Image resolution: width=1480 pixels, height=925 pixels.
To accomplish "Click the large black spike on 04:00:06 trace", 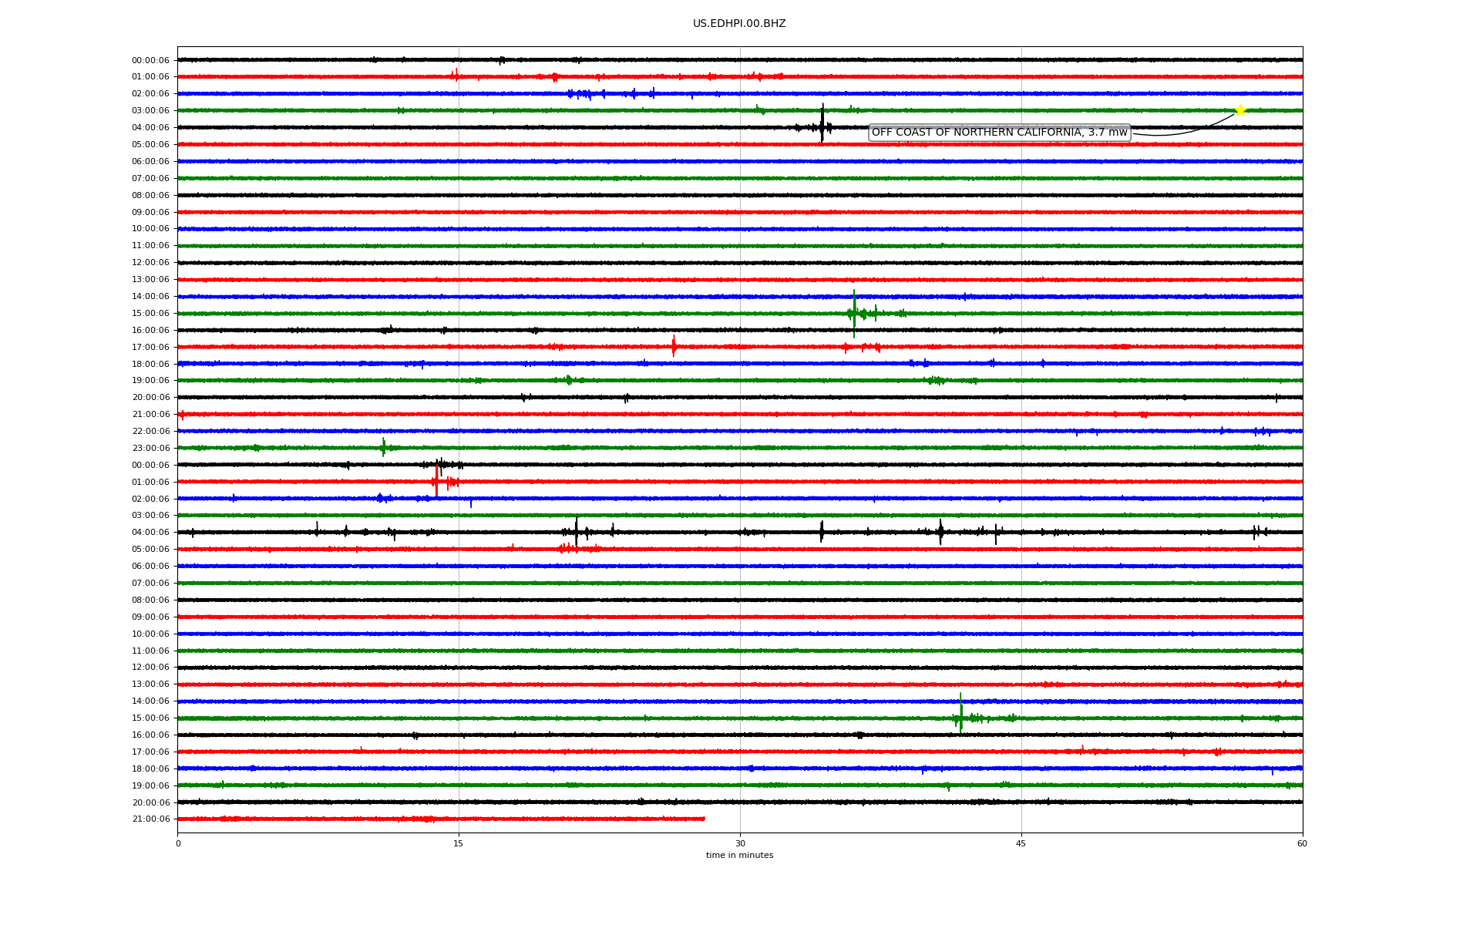I will (822, 123).
